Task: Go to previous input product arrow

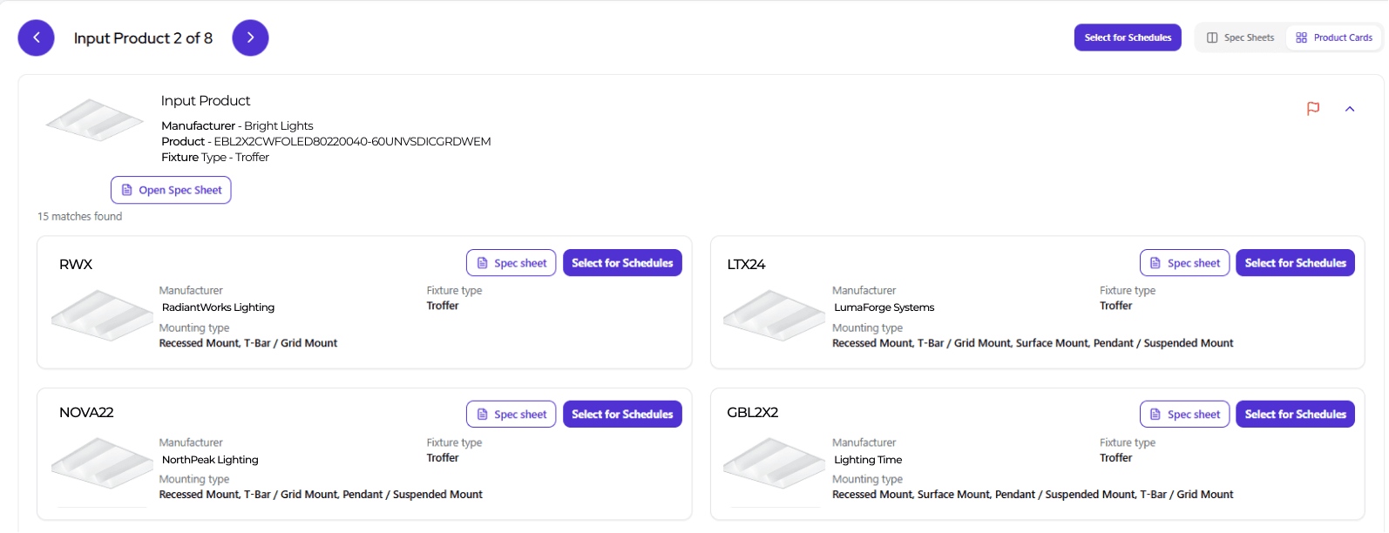Action: click(37, 37)
